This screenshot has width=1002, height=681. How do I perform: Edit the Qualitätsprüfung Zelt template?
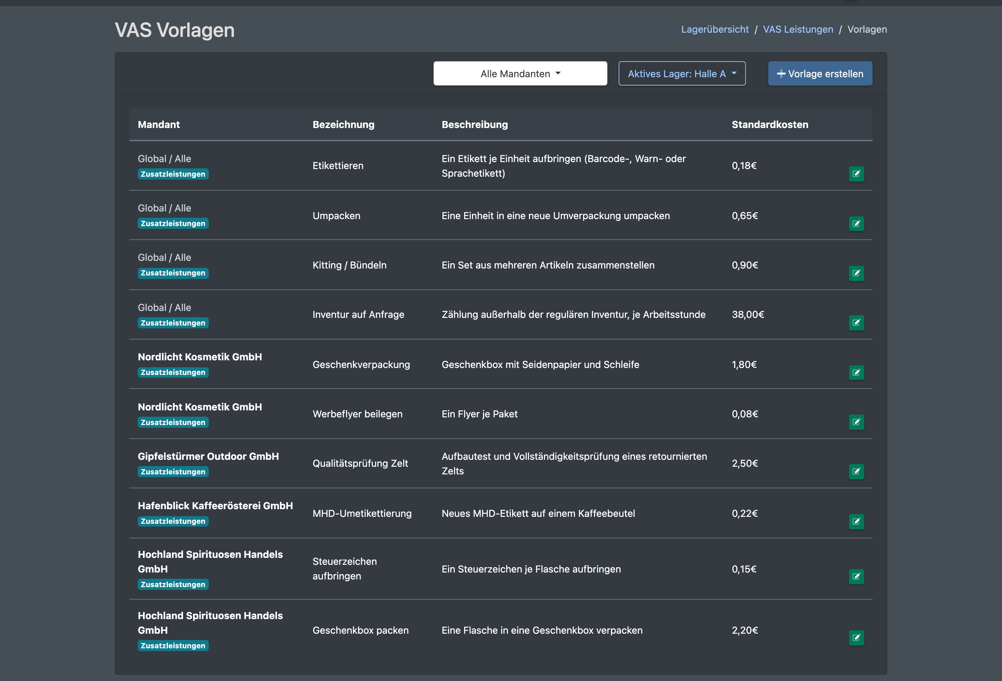856,472
